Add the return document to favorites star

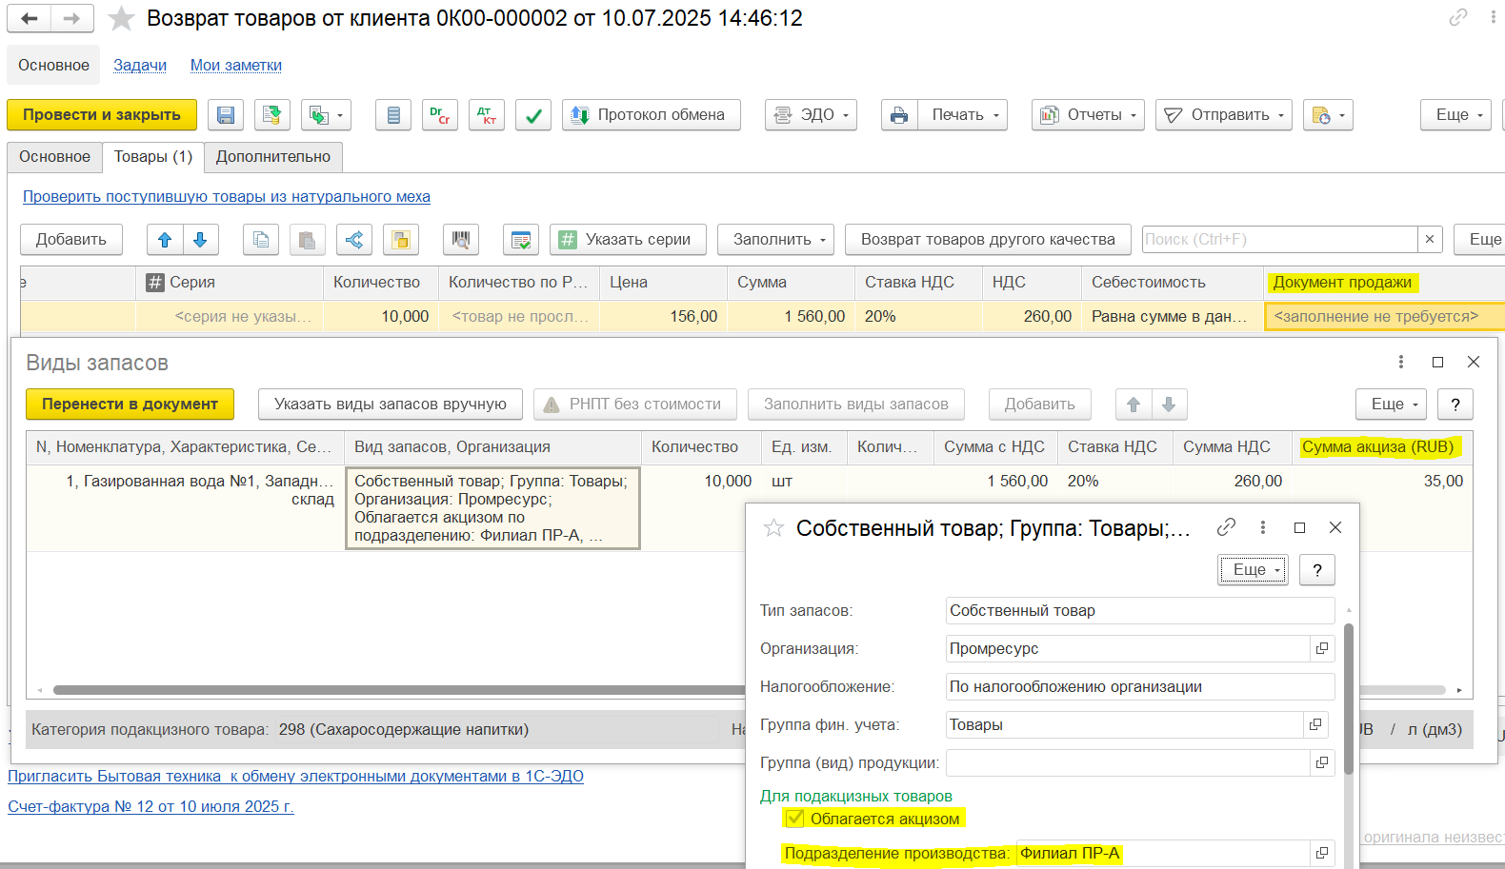pos(121,18)
